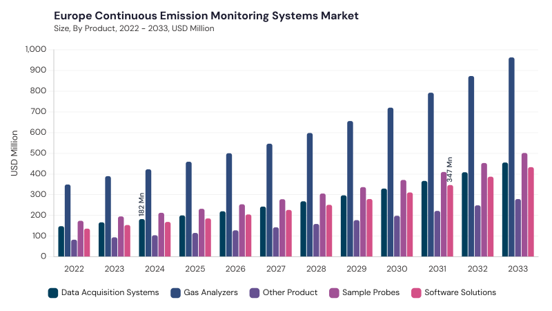Click the 2032 Sample Probes bar
This screenshot has width=552, height=311.
[x=484, y=210]
